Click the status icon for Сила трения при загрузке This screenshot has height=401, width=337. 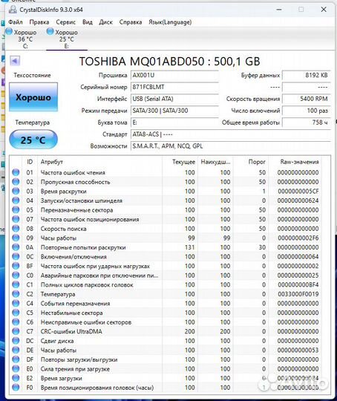(x=16, y=369)
